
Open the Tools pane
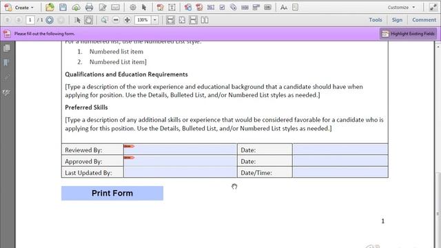tap(376, 20)
